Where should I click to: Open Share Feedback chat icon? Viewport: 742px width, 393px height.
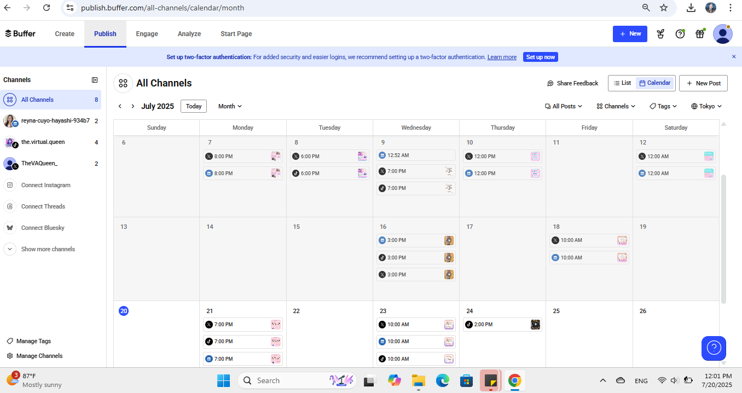(550, 83)
